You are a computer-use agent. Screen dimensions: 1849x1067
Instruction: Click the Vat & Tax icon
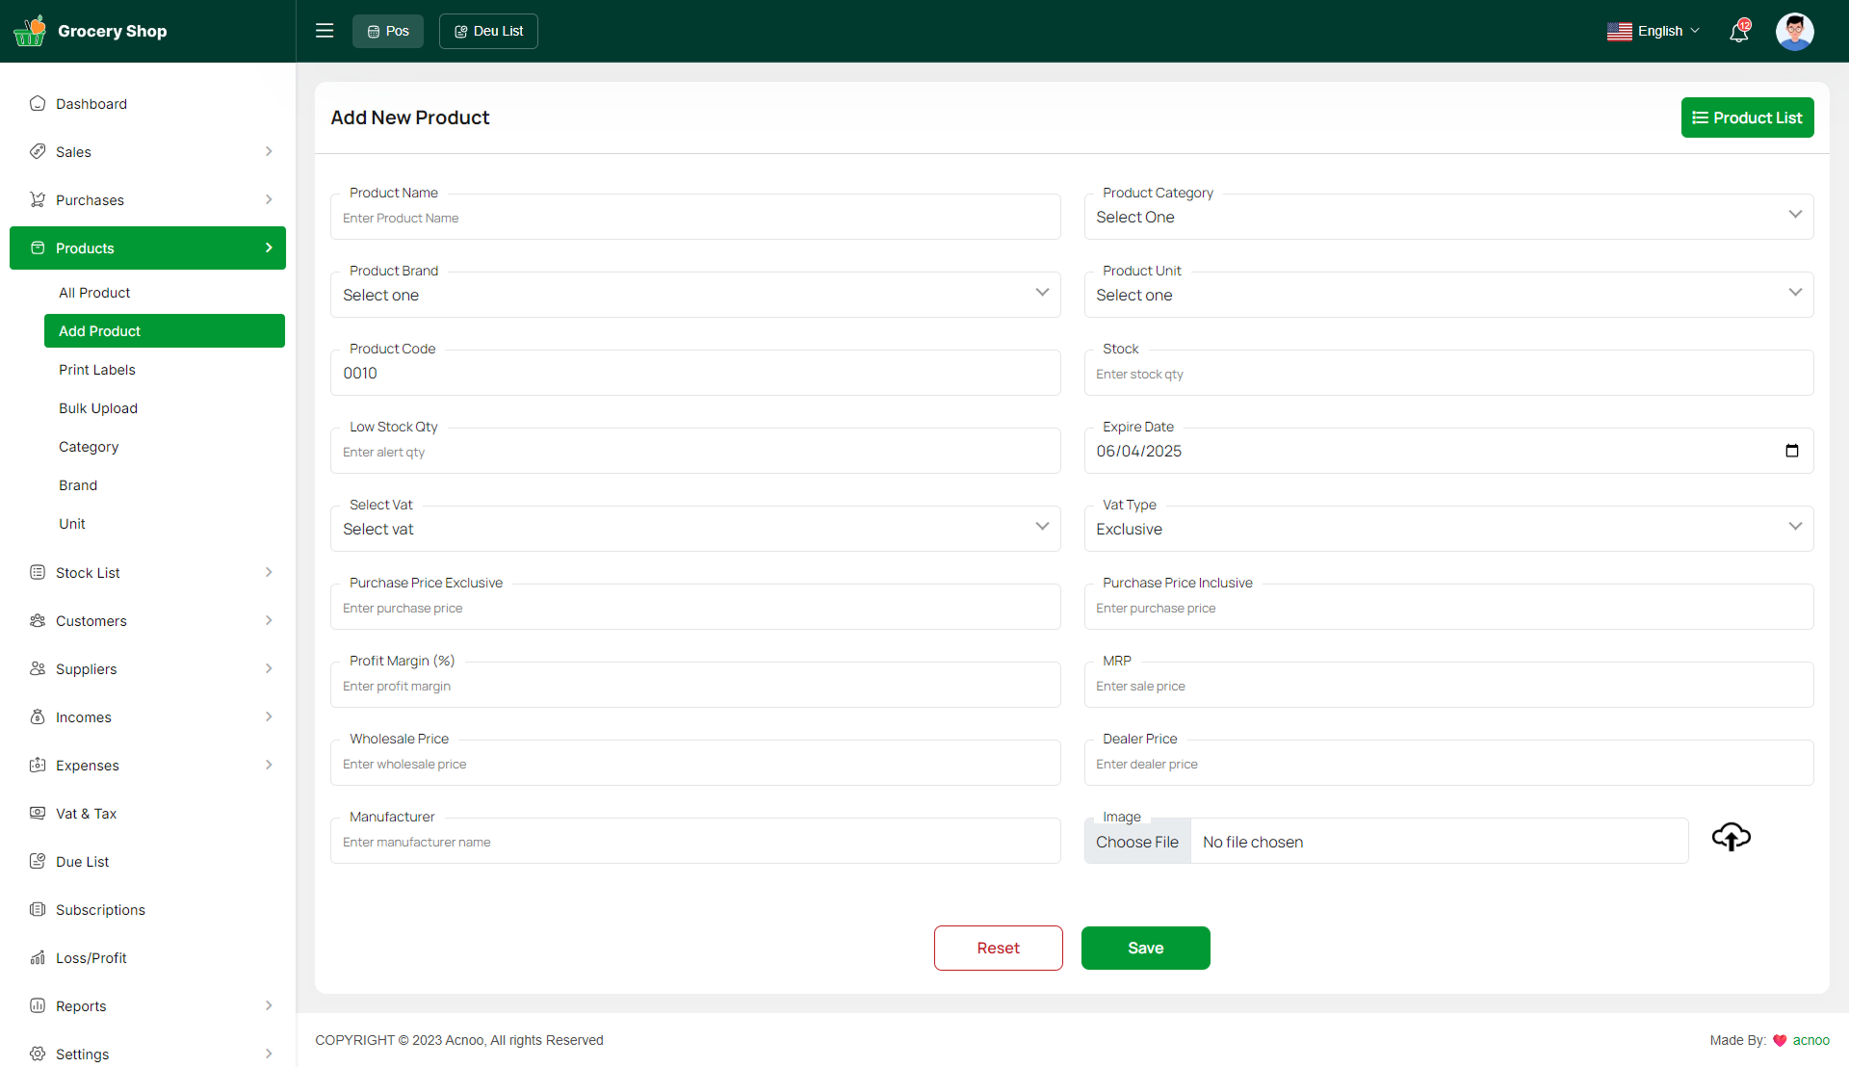[38, 813]
